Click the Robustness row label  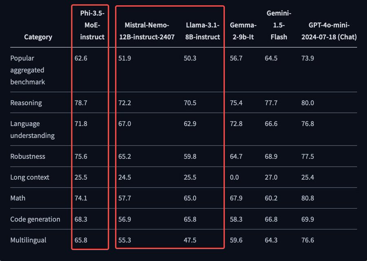click(28, 156)
